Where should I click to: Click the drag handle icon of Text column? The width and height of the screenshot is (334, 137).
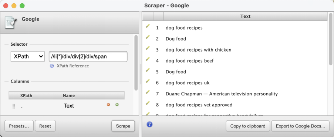pos(14,106)
